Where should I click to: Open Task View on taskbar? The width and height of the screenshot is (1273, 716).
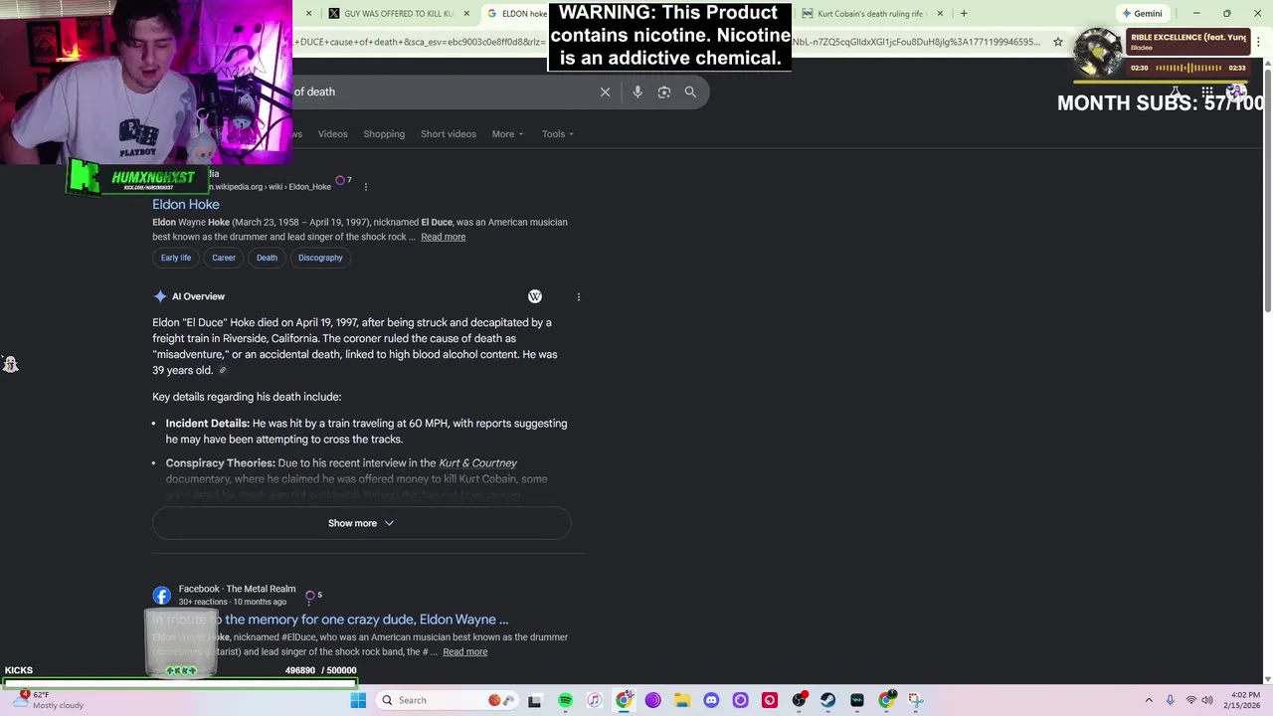coord(534,700)
